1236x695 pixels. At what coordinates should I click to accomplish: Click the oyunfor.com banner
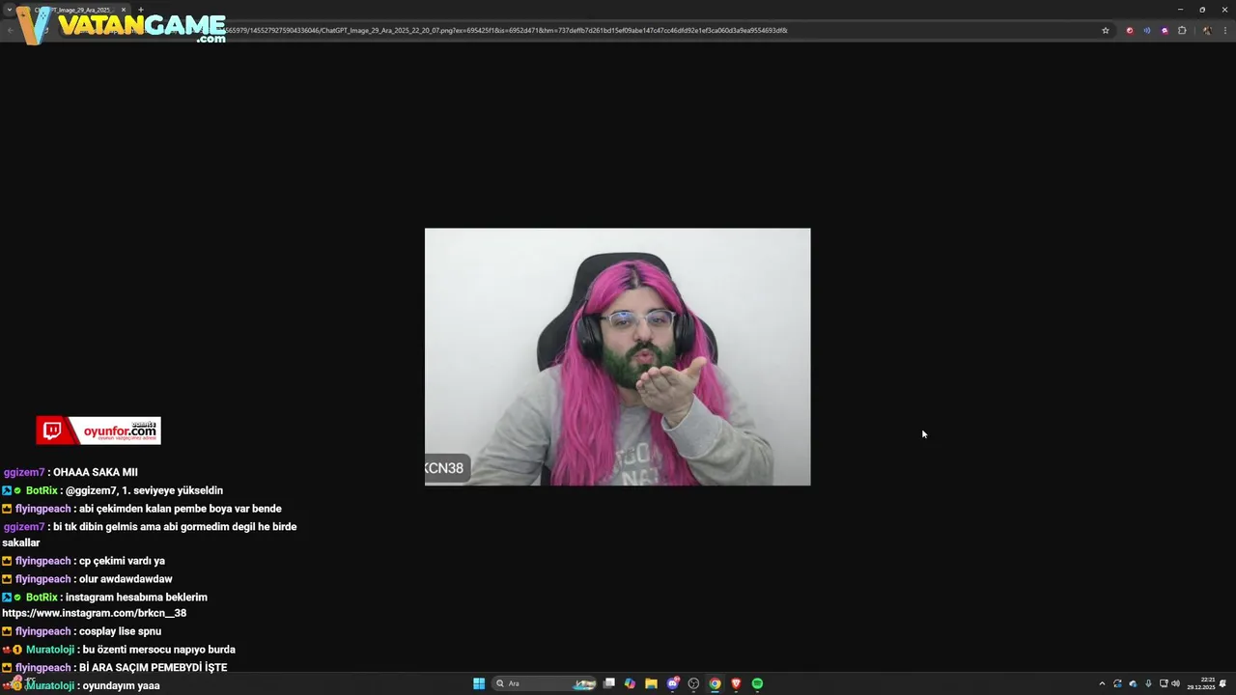click(98, 431)
